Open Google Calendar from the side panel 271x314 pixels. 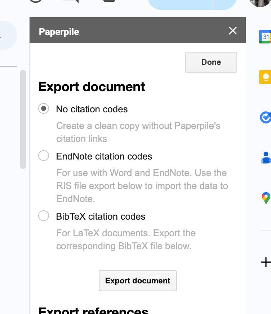265,37
